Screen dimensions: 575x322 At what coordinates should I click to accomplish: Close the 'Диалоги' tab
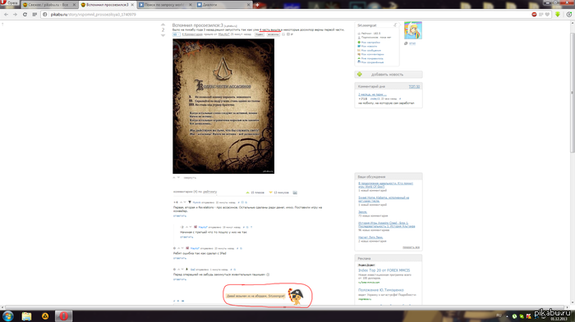[x=248, y=5]
